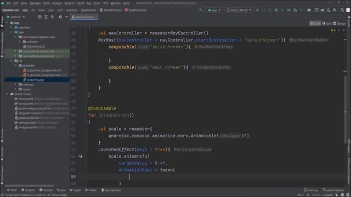Switch the editor to Design view

339,24
